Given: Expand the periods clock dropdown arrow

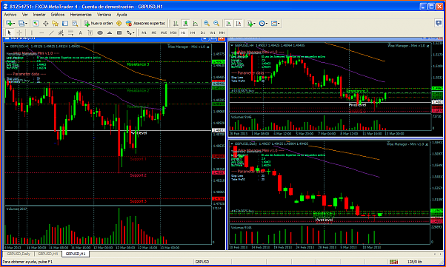Looking at the screenshot, I should [x=267, y=23].
